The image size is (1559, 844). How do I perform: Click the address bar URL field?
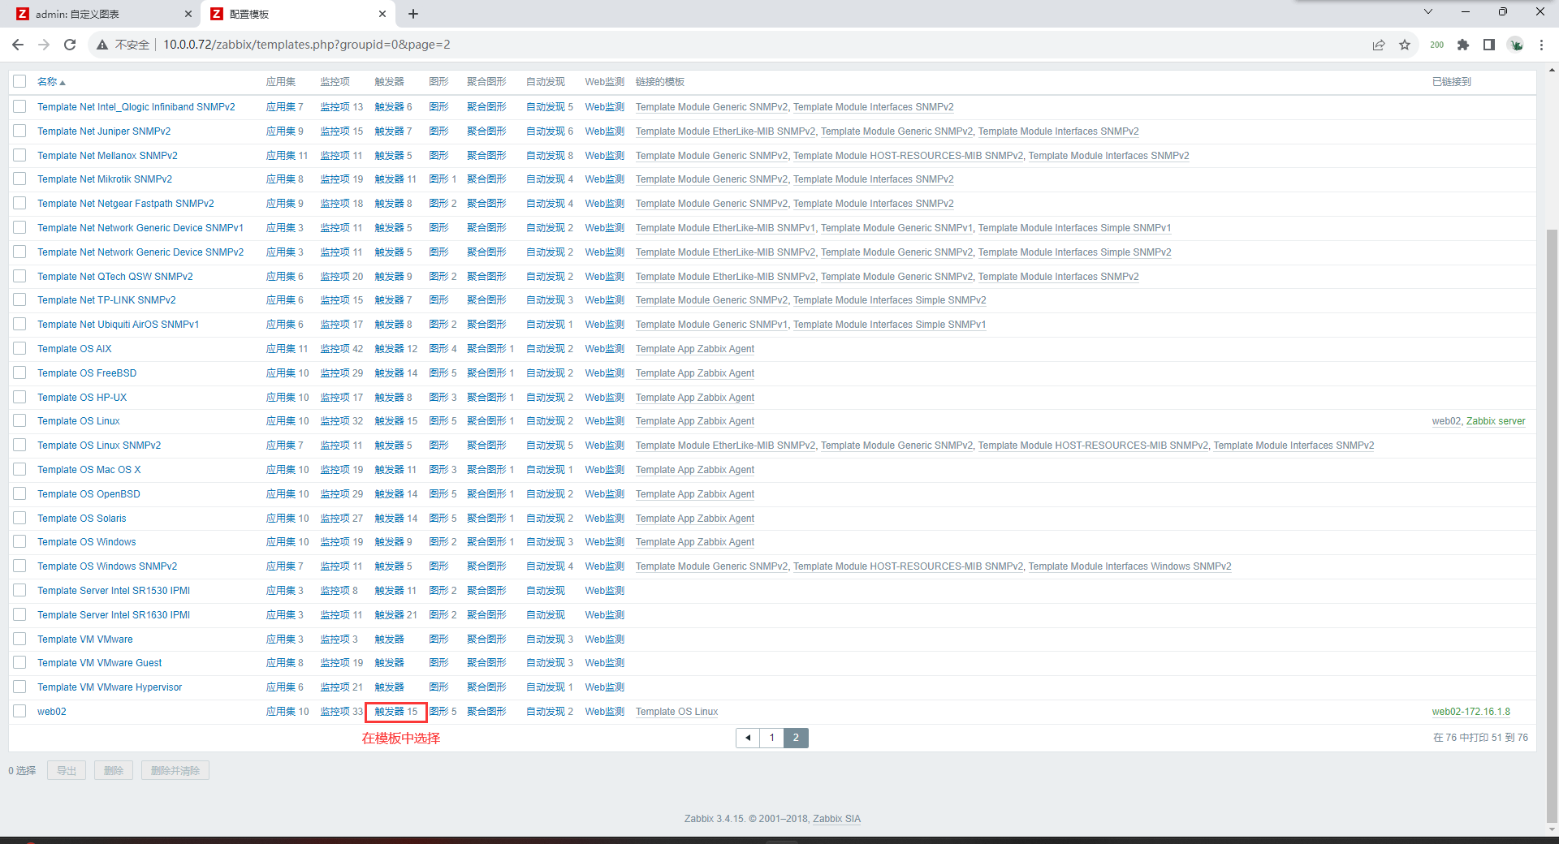coord(731,45)
